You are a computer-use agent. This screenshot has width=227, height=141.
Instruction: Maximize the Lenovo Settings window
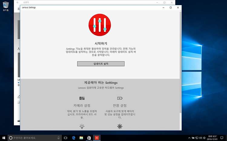coord(171,8)
